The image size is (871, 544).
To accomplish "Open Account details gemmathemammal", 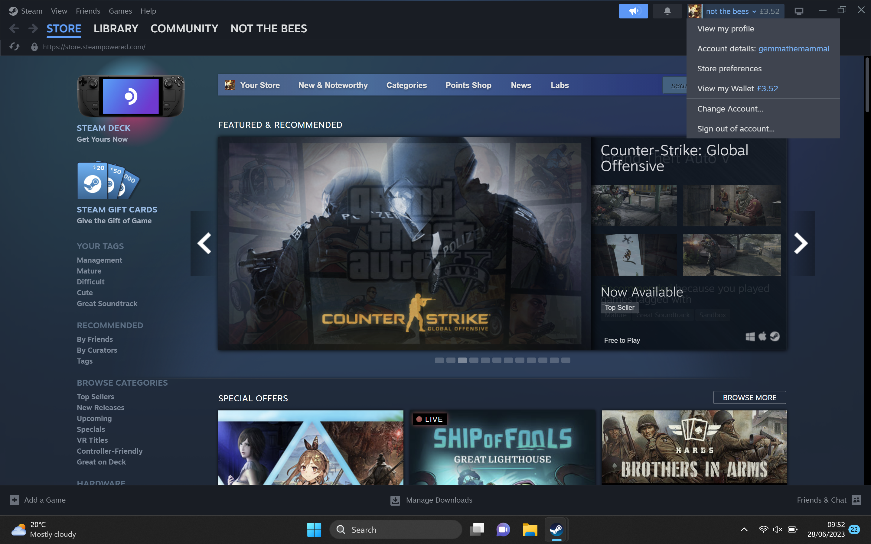I will (763, 49).
